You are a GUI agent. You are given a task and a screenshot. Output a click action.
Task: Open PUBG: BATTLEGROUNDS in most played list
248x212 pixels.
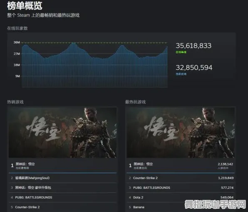181,187
